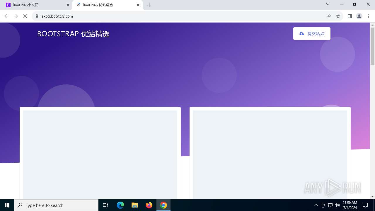Open Chrome's three-dot menu

[369, 16]
